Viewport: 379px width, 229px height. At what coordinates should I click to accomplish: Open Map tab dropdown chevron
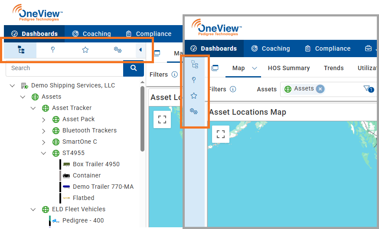tap(254, 68)
